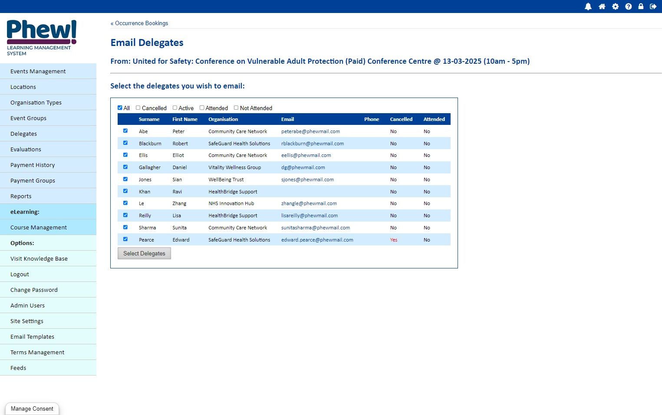Viewport: 662px width, 415px height.
Task: Open Payment Groups in the sidebar
Action: 48,180
